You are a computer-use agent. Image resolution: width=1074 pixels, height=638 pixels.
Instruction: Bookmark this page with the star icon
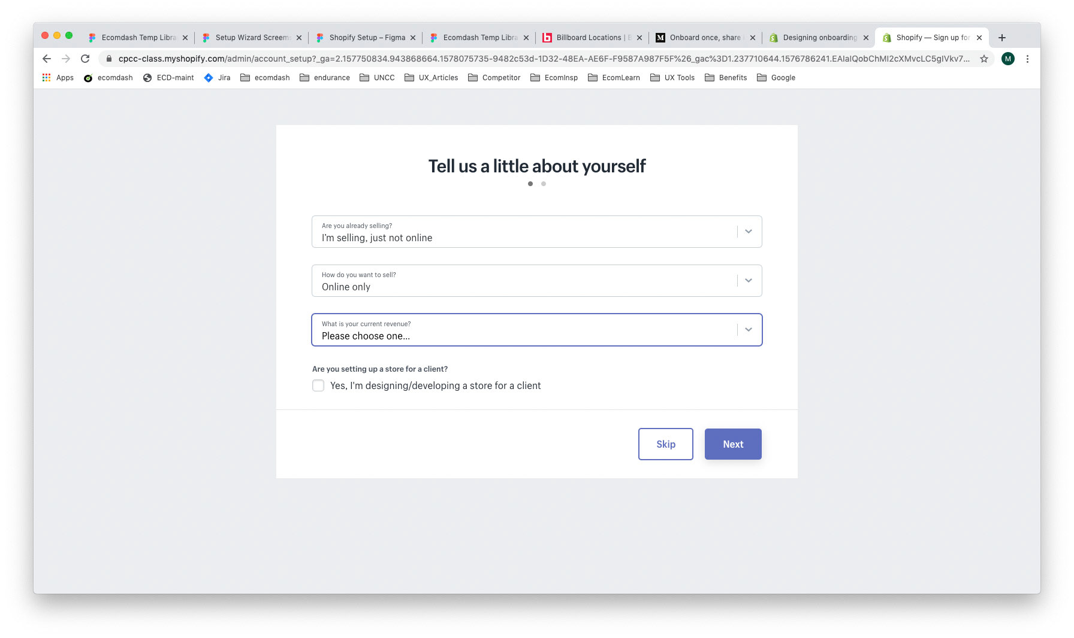click(x=984, y=59)
